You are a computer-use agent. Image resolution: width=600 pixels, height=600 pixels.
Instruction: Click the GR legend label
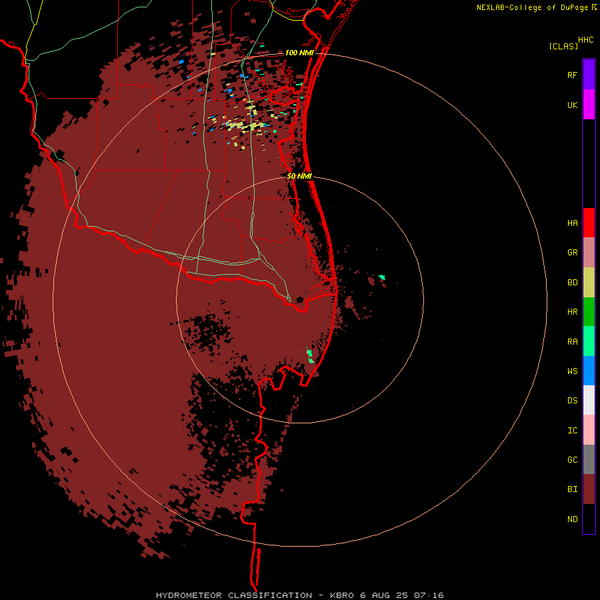pyautogui.click(x=572, y=253)
